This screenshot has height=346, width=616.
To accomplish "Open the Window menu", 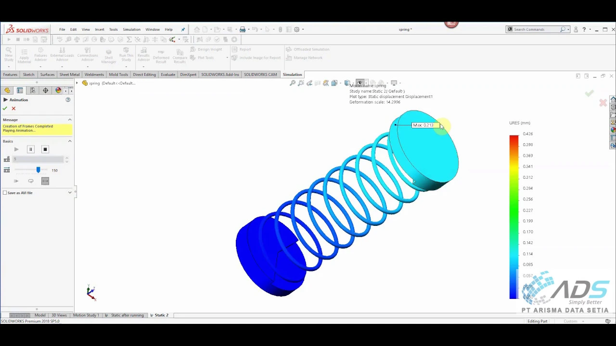I will pos(153,29).
